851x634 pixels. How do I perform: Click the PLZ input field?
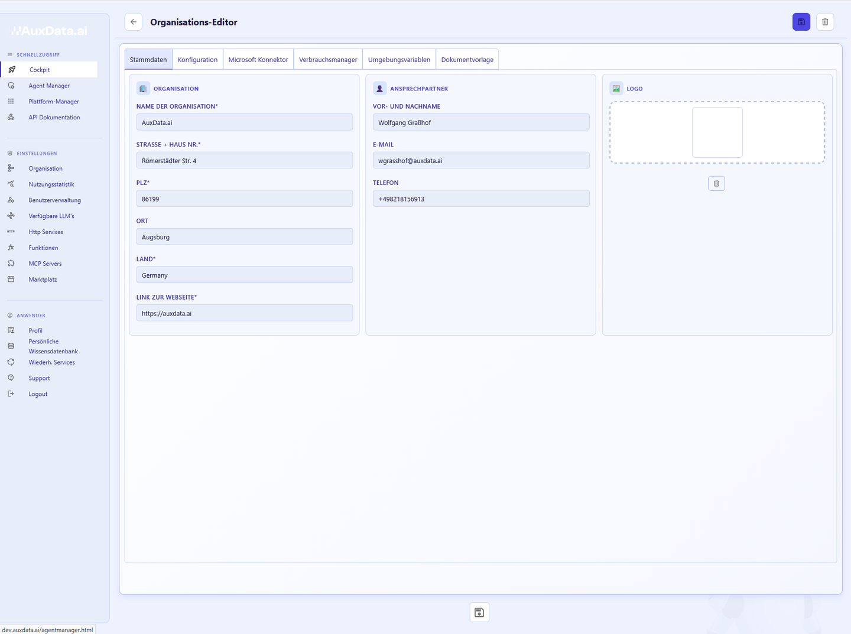click(245, 199)
